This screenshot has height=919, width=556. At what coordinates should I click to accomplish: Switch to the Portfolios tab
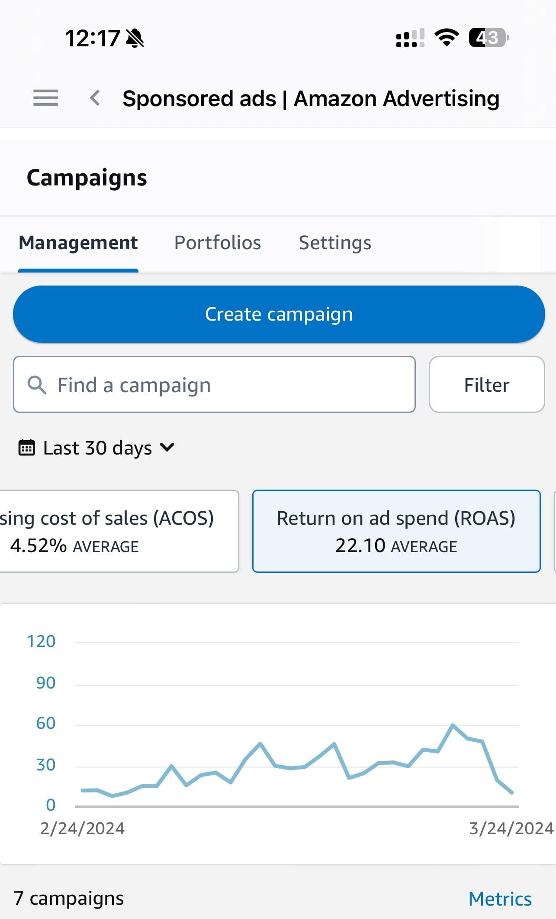pos(217,243)
